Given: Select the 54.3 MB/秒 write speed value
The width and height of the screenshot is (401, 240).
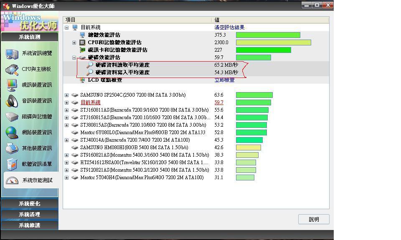Looking at the screenshot, I should click(x=226, y=72).
